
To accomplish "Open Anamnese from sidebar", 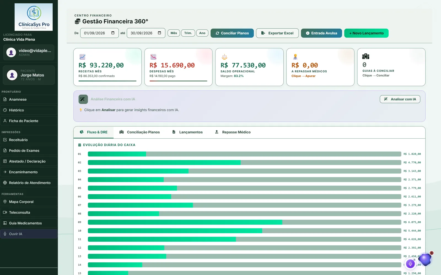I will click(x=29, y=99).
